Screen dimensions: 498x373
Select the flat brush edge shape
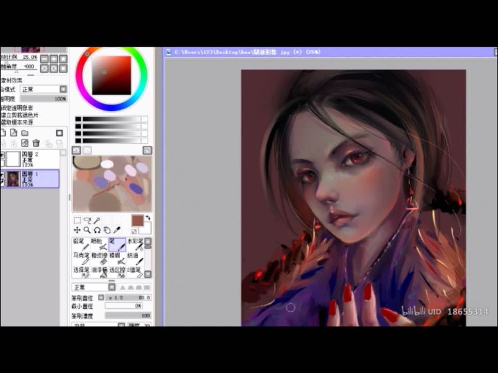pyautogui.click(x=146, y=287)
